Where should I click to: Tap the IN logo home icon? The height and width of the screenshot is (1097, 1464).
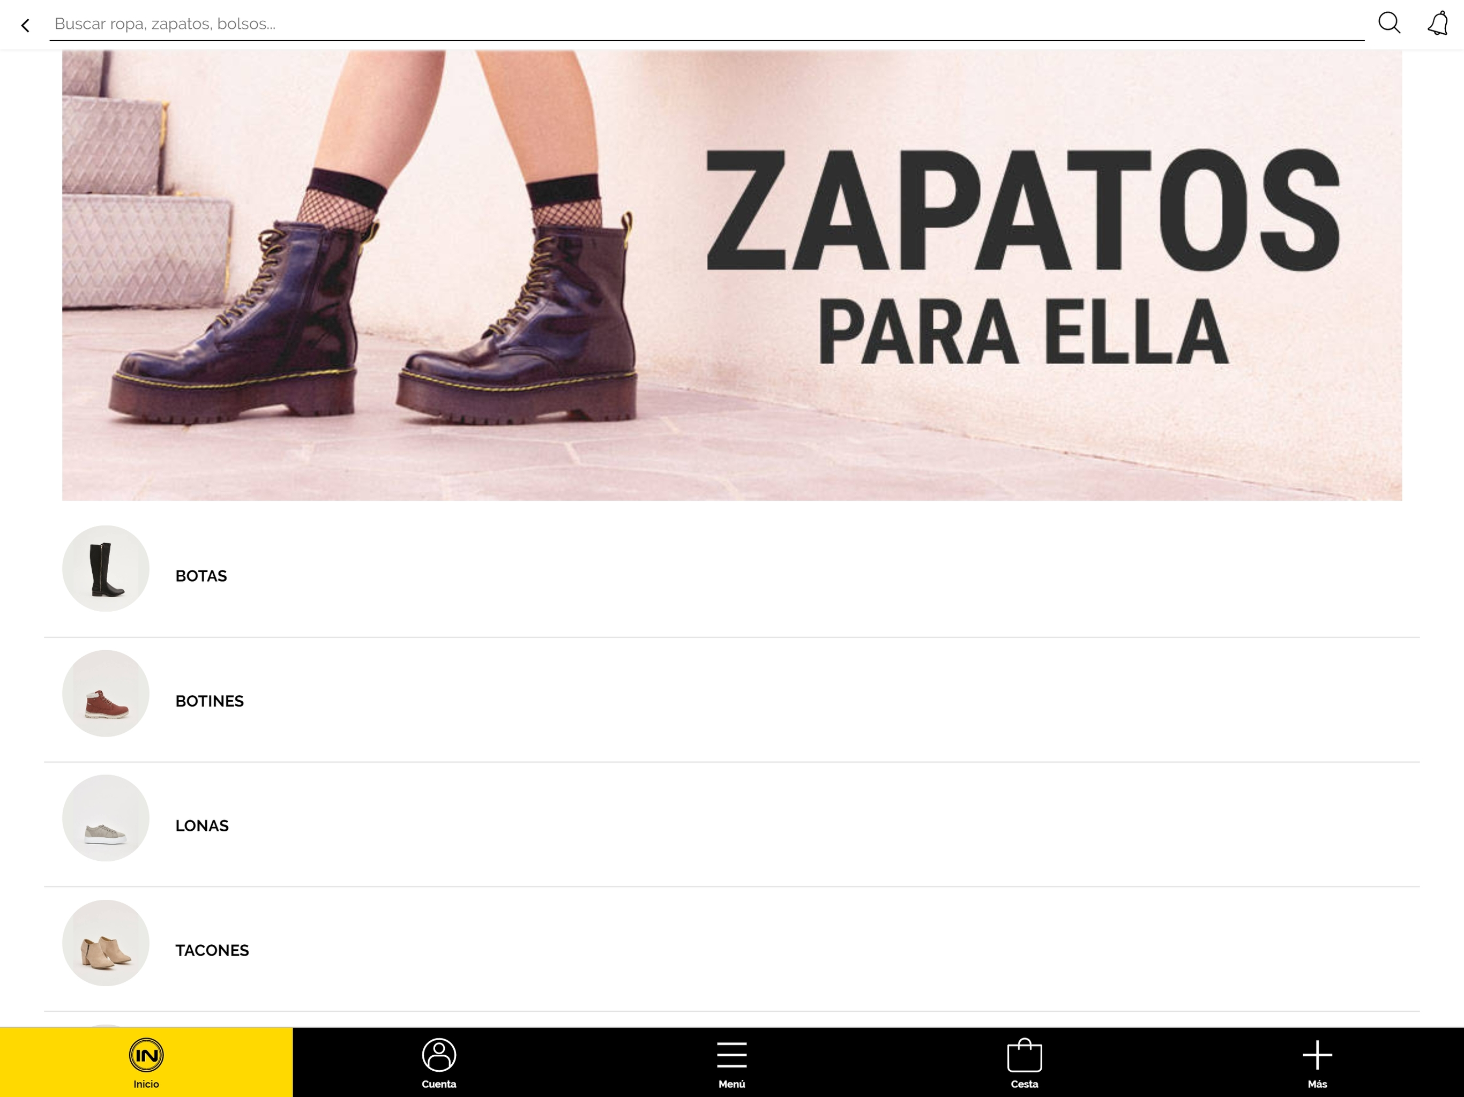point(146,1055)
